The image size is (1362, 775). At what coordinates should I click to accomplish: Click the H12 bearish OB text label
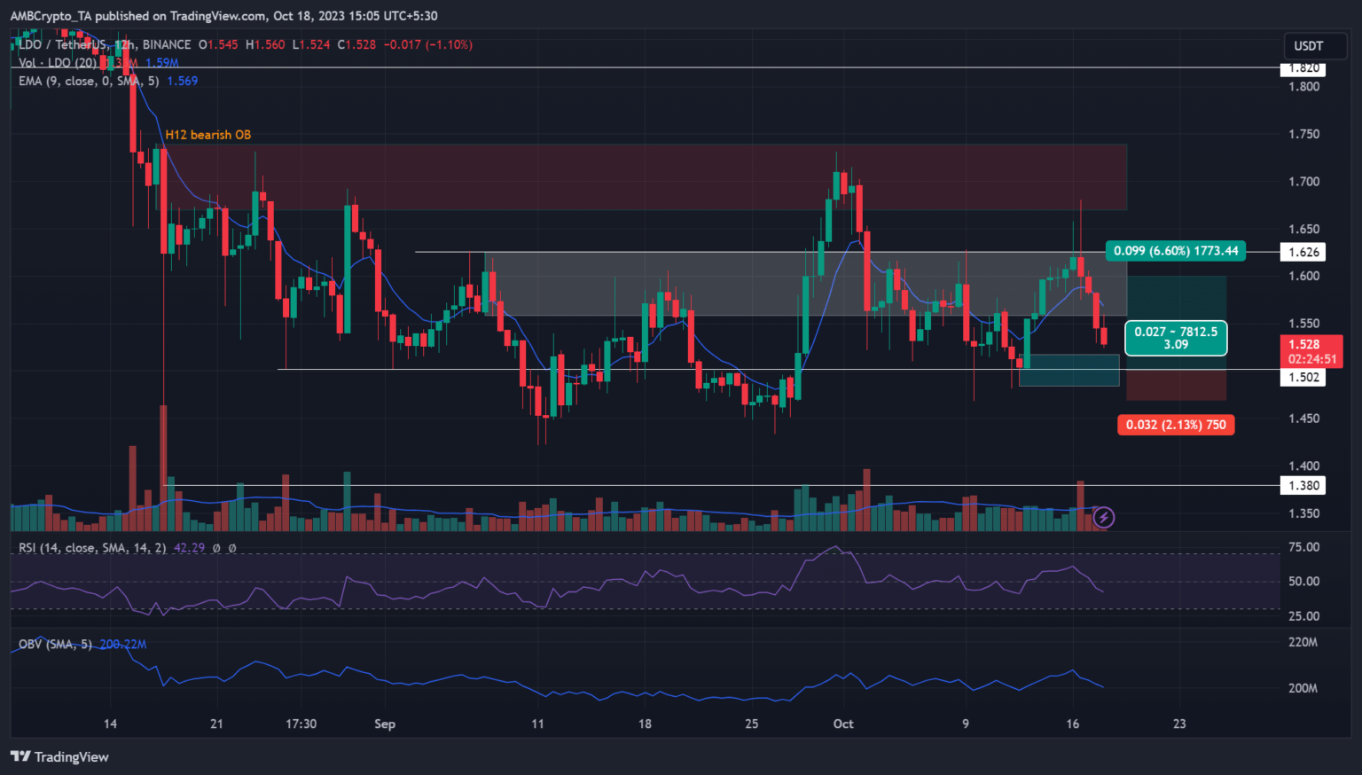(x=207, y=135)
